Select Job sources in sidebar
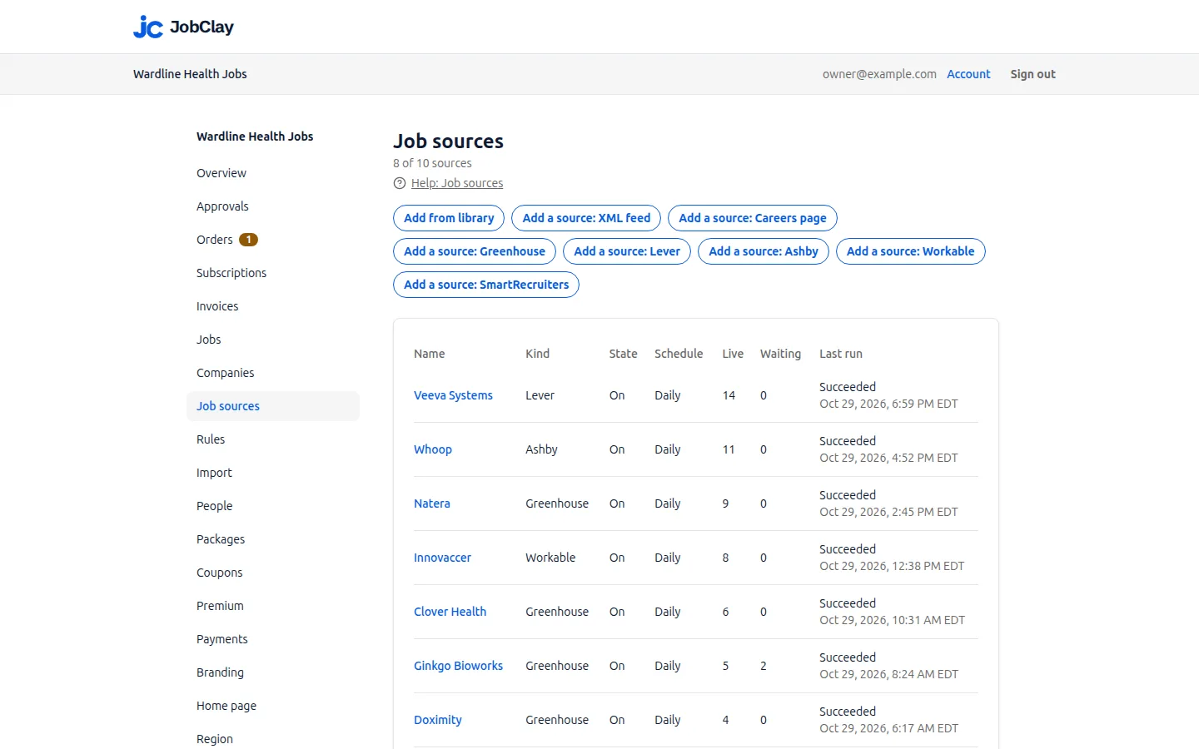The height and width of the screenshot is (749, 1199). [x=273, y=406]
